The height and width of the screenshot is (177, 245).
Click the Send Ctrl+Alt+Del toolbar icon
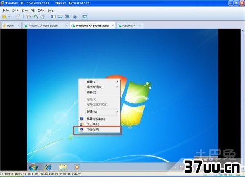point(18,16)
